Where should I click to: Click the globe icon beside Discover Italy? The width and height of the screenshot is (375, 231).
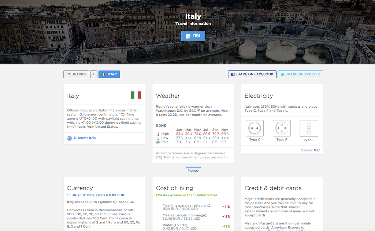69,138
